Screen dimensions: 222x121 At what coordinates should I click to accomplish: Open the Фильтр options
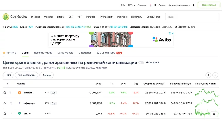(x=46, y=75)
